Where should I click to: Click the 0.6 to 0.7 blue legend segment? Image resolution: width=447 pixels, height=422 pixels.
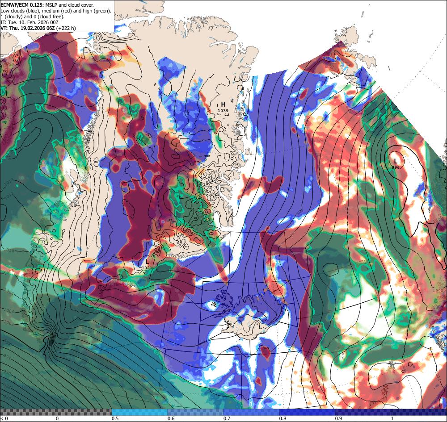196,412
